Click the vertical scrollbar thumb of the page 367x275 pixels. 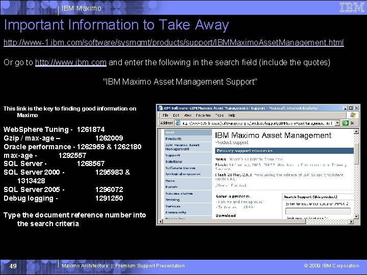tap(356, 154)
